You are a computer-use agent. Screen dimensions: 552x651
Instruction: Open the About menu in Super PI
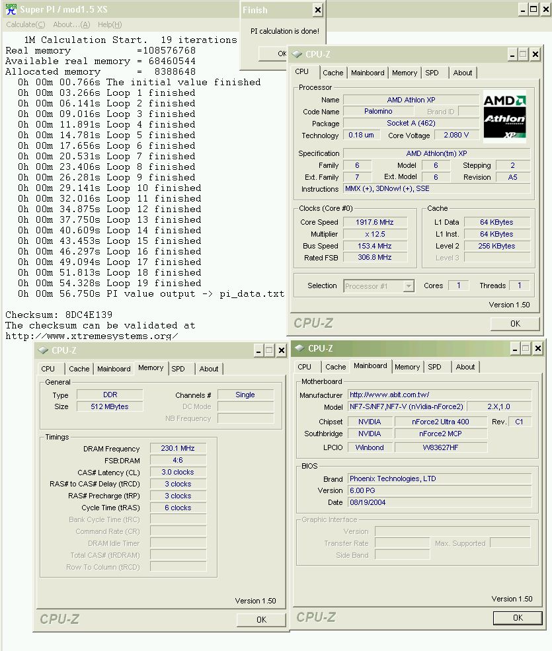pyautogui.click(x=71, y=24)
